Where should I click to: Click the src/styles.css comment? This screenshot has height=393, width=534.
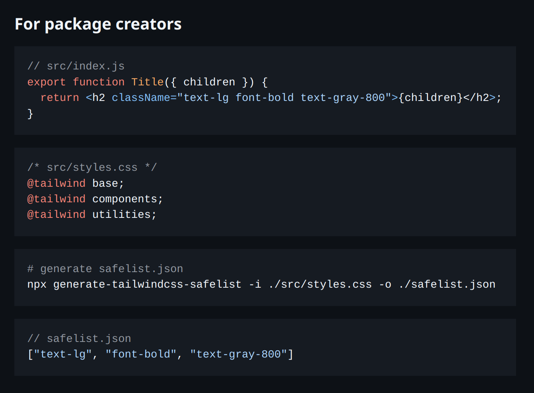tap(92, 167)
